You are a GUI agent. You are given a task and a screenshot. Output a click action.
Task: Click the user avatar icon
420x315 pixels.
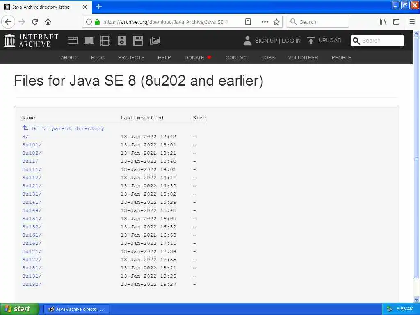click(x=247, y=41)
